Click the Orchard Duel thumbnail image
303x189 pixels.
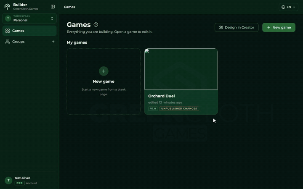[x=181, y=69]
